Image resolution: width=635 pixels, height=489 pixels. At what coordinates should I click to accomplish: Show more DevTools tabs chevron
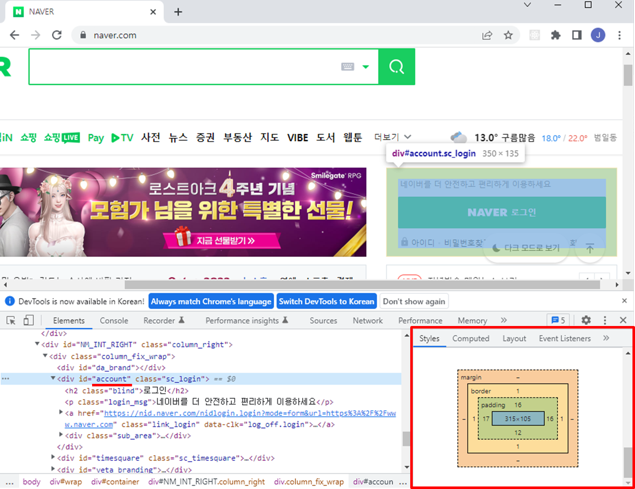click(x=504, y=320)
